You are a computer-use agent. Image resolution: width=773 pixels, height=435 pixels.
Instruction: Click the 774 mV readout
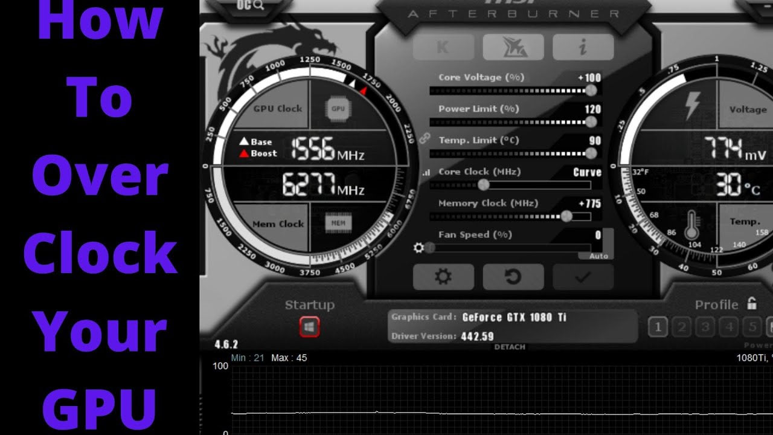click(x=735, y=149)
